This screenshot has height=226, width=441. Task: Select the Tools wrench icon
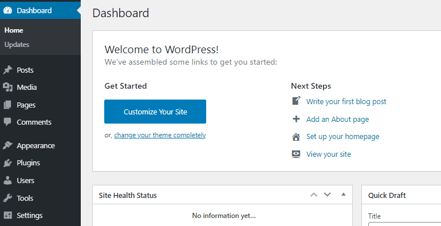point(7,198)
